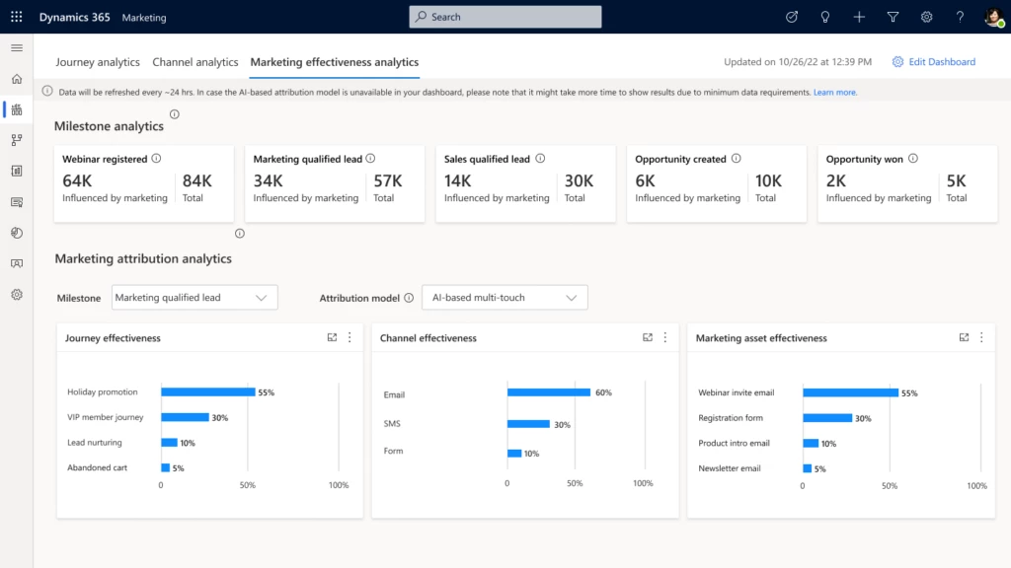Pop out the Journey effectiveness chart
The image size is (1011, 568).
click(331, 337)
